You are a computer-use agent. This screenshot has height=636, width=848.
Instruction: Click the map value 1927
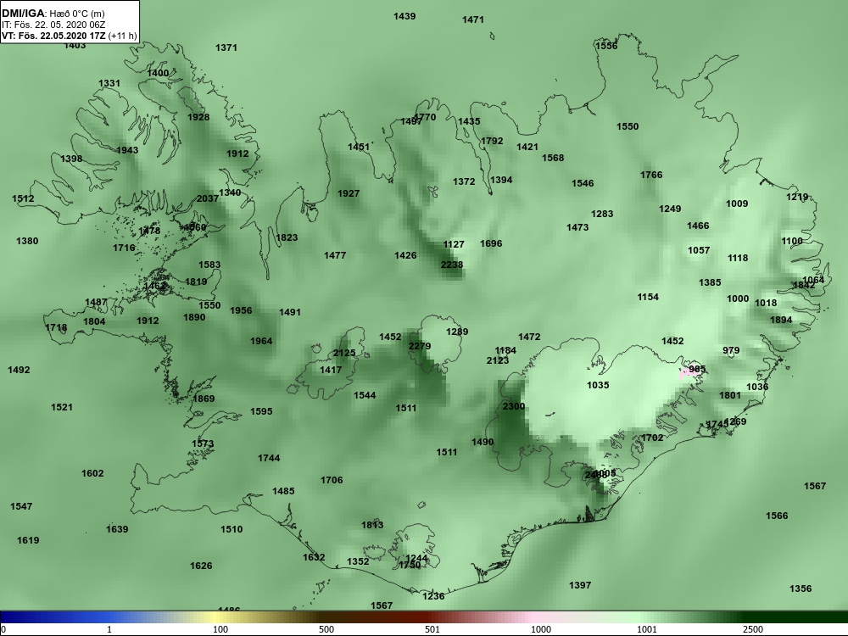point(349,193)
